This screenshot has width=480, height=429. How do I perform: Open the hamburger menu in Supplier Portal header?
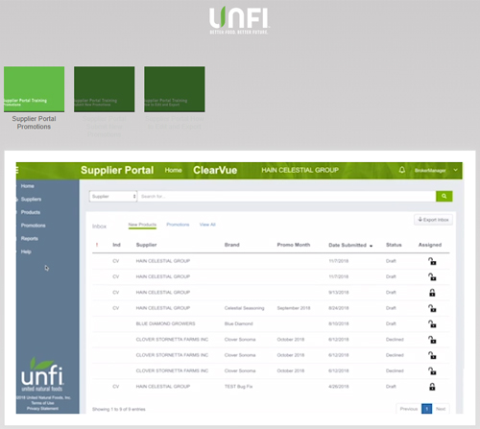click(17, 170)
